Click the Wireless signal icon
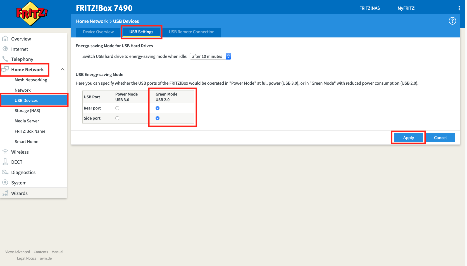Image resolution: width=467 pixels, height=266 pixels. [x=5, y=152]
